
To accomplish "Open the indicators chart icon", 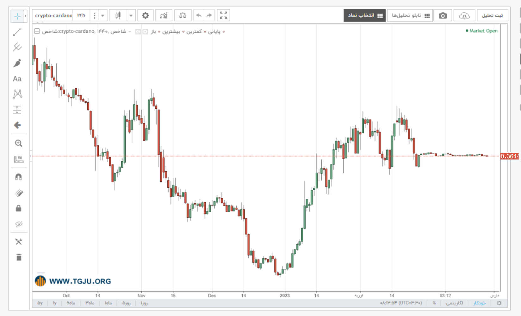I will [x=164, y=15].
